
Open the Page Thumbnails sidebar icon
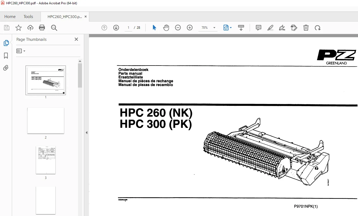coord(6,43)
